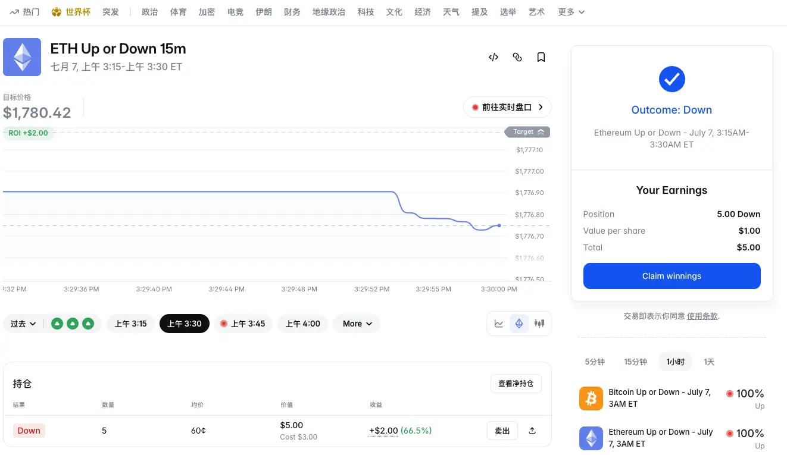Select the Ethereum price chart icon
Viewport: 787px width, 455px height.
click(519, 324)
